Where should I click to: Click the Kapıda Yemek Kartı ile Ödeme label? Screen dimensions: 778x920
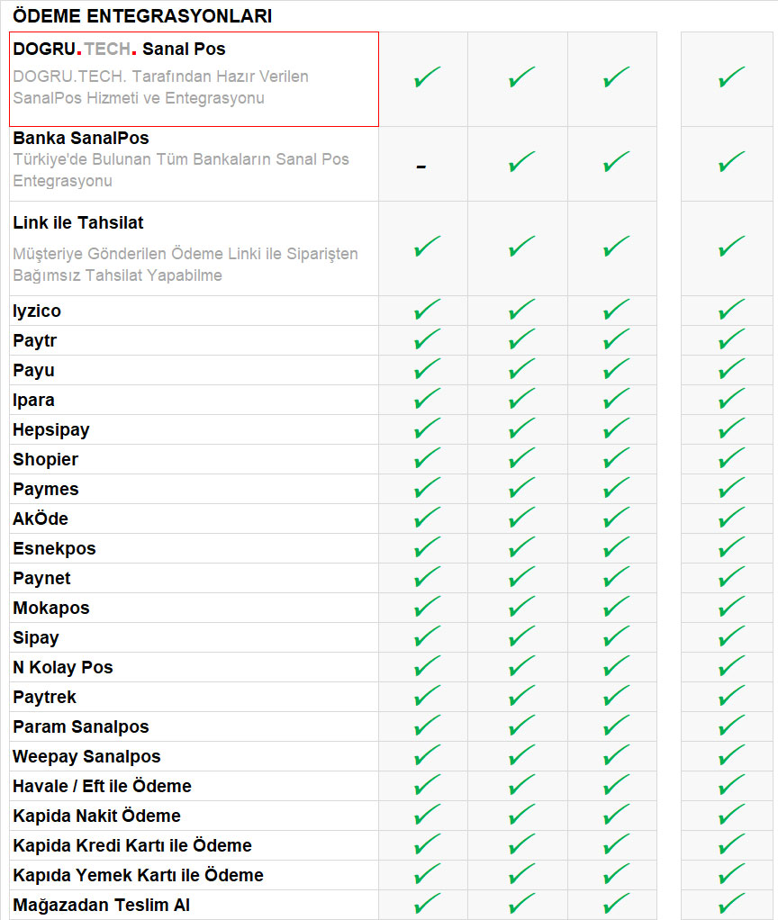[x=138, y=875]
